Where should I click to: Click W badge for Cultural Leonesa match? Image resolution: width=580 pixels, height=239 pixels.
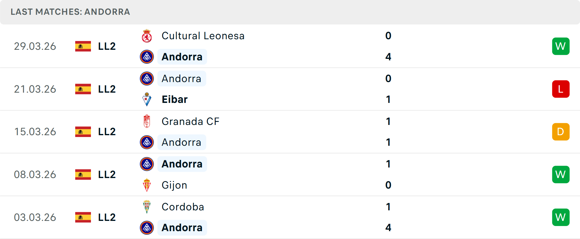pos(561,46)
